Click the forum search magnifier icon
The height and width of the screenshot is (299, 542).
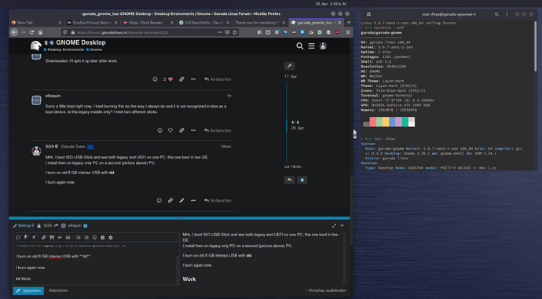(x=300, y=46)
